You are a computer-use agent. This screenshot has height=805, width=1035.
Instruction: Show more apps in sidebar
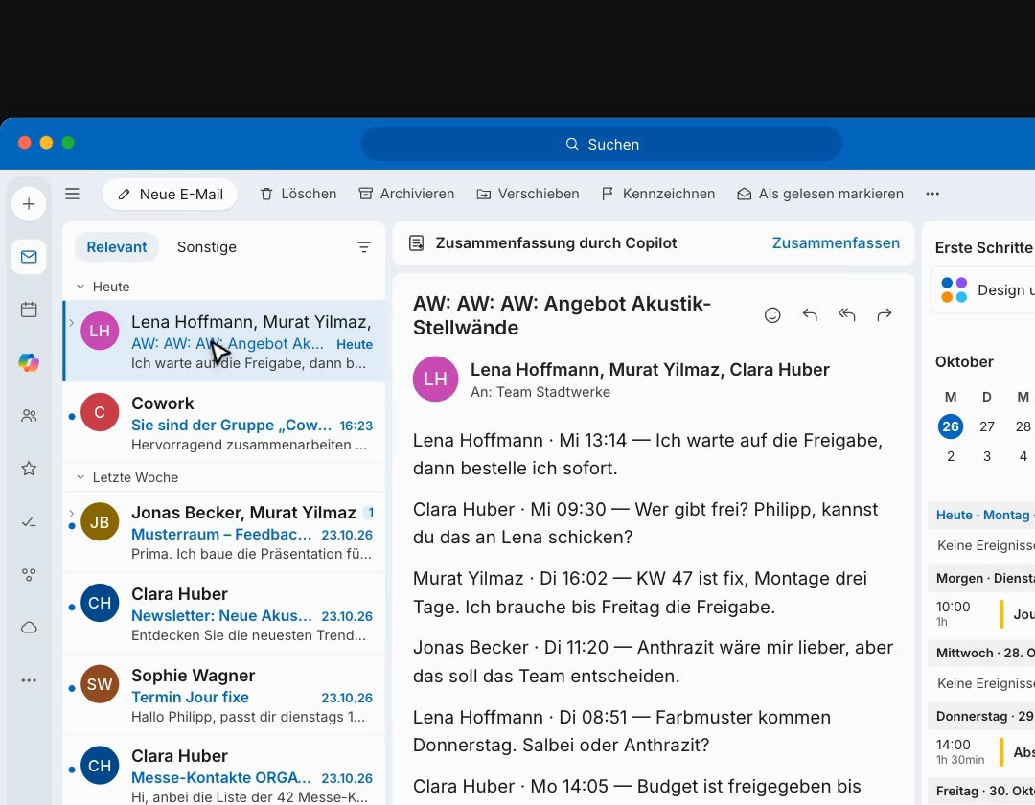29,680
